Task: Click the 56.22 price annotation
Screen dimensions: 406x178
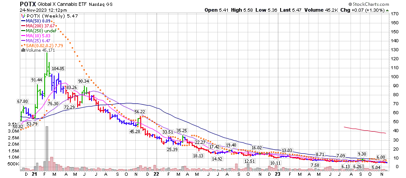Action: [x=140, y=112]
